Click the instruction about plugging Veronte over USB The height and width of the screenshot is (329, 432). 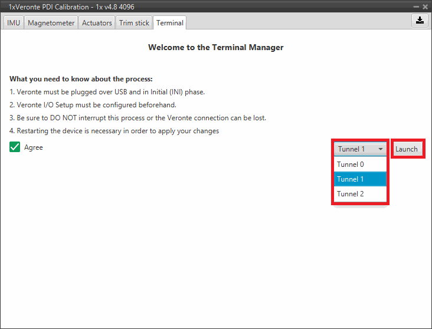[x=110, y=92]
